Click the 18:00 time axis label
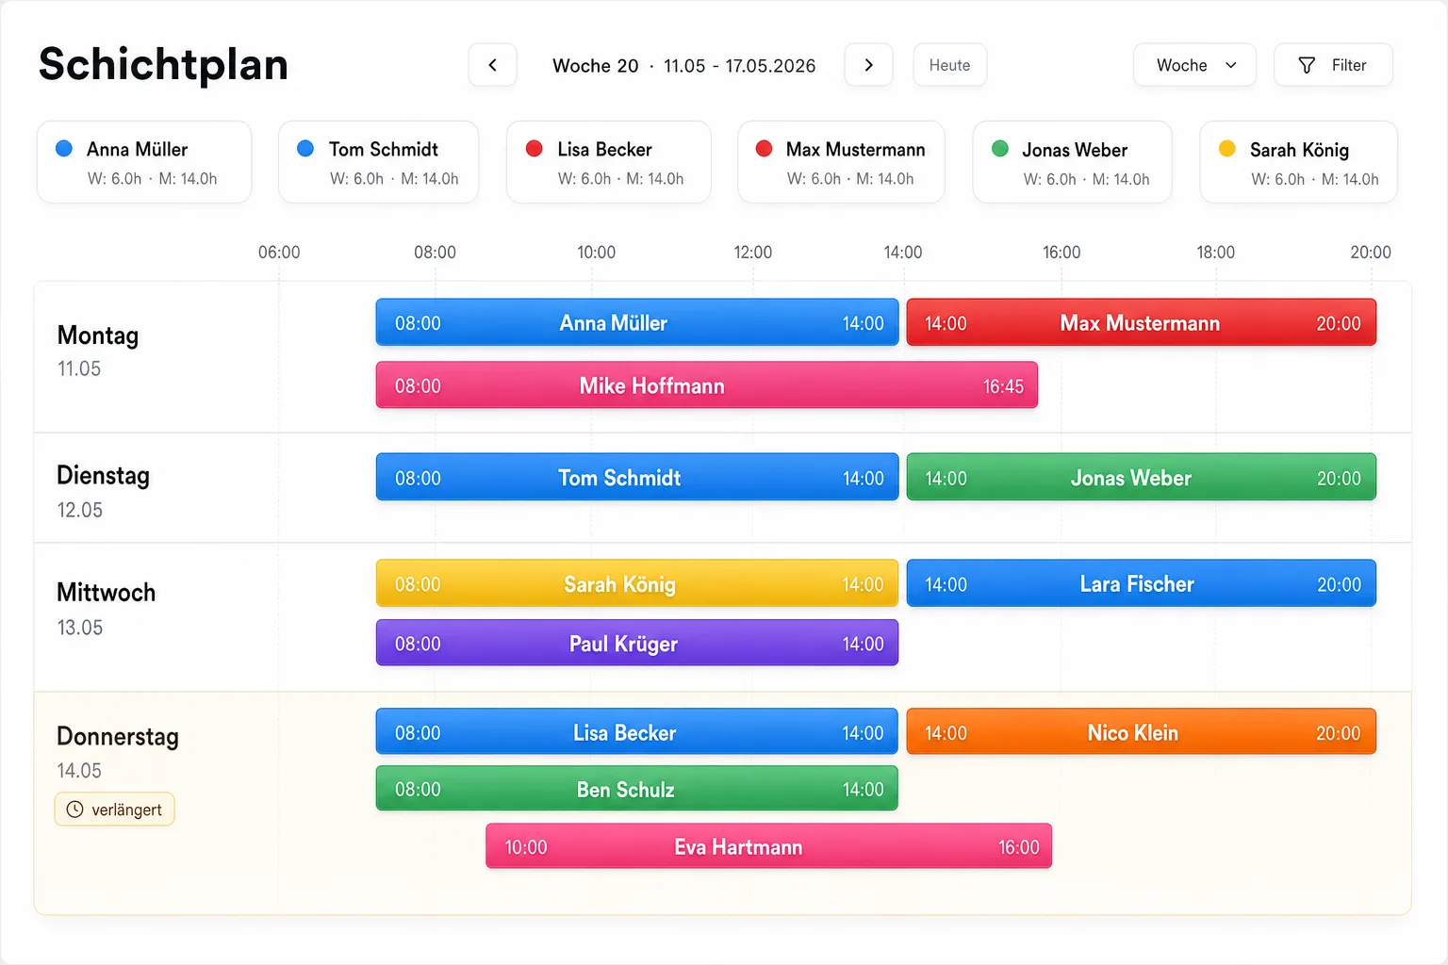This screenshot has height=965, width=1448. pos(1215,253)
